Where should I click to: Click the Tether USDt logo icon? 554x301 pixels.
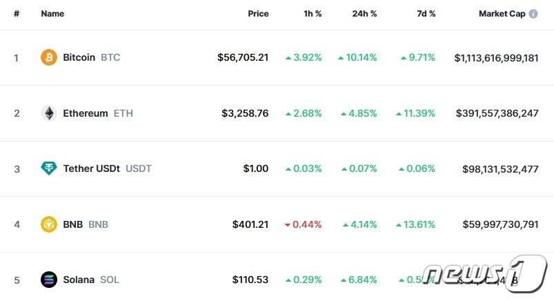click(x=49, y=168)
